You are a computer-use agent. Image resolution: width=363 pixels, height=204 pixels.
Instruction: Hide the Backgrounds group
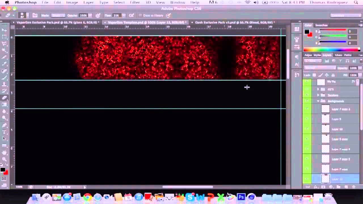(307, 101)
